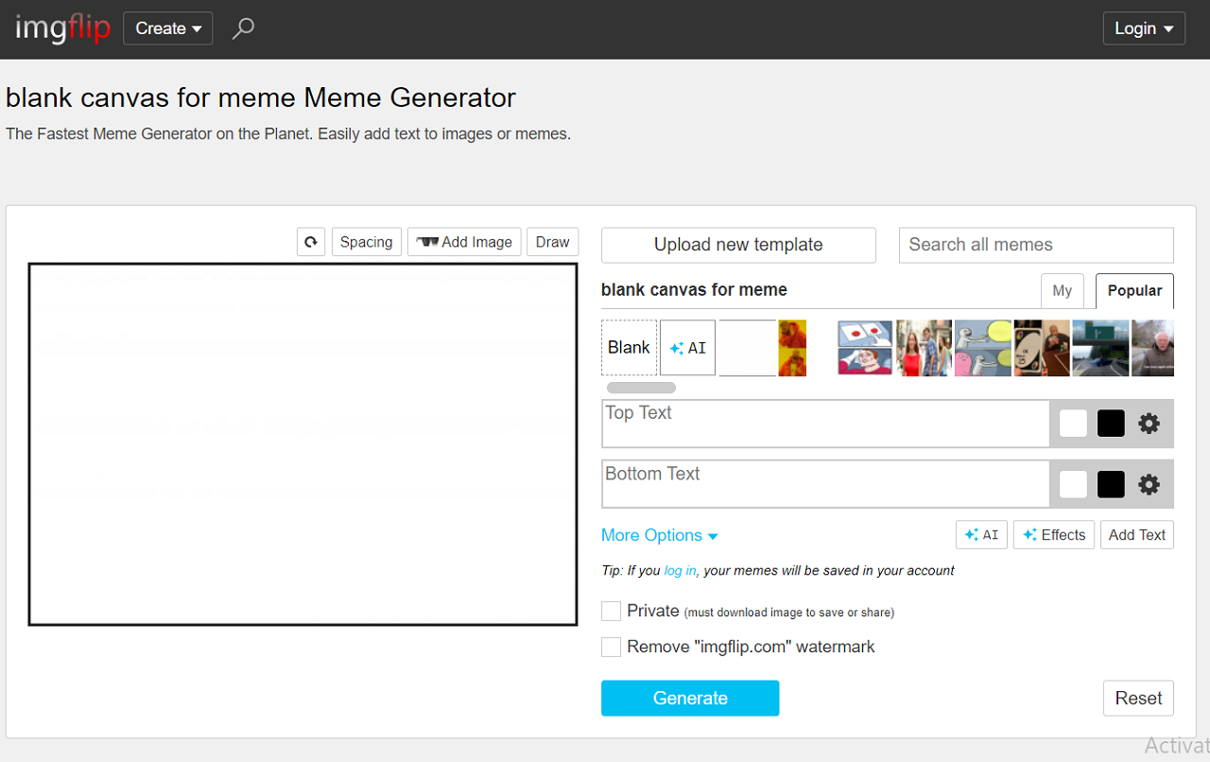The image size is (1210, 762).
Task: Open the Create dropdown menu
Action: 167,28
